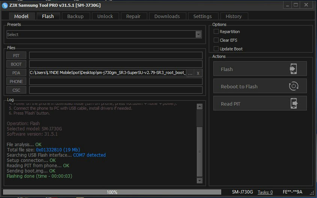The image size is (317, 198).
Task: Go to the Unlock tab
Action: tap(105, 17)
